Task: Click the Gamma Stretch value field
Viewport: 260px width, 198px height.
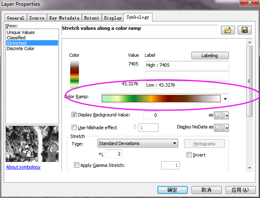Action: coord(170,165)
